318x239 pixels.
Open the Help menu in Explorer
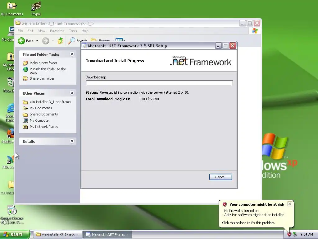point(85,31)
